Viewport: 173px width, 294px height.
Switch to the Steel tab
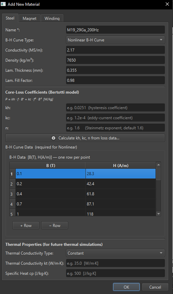point(10,18)
